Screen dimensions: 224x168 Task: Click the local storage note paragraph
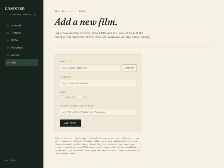pos(98,146)
